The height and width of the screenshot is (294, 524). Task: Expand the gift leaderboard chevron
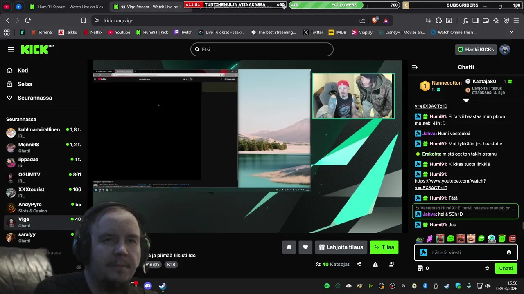(x=466, y=100)
